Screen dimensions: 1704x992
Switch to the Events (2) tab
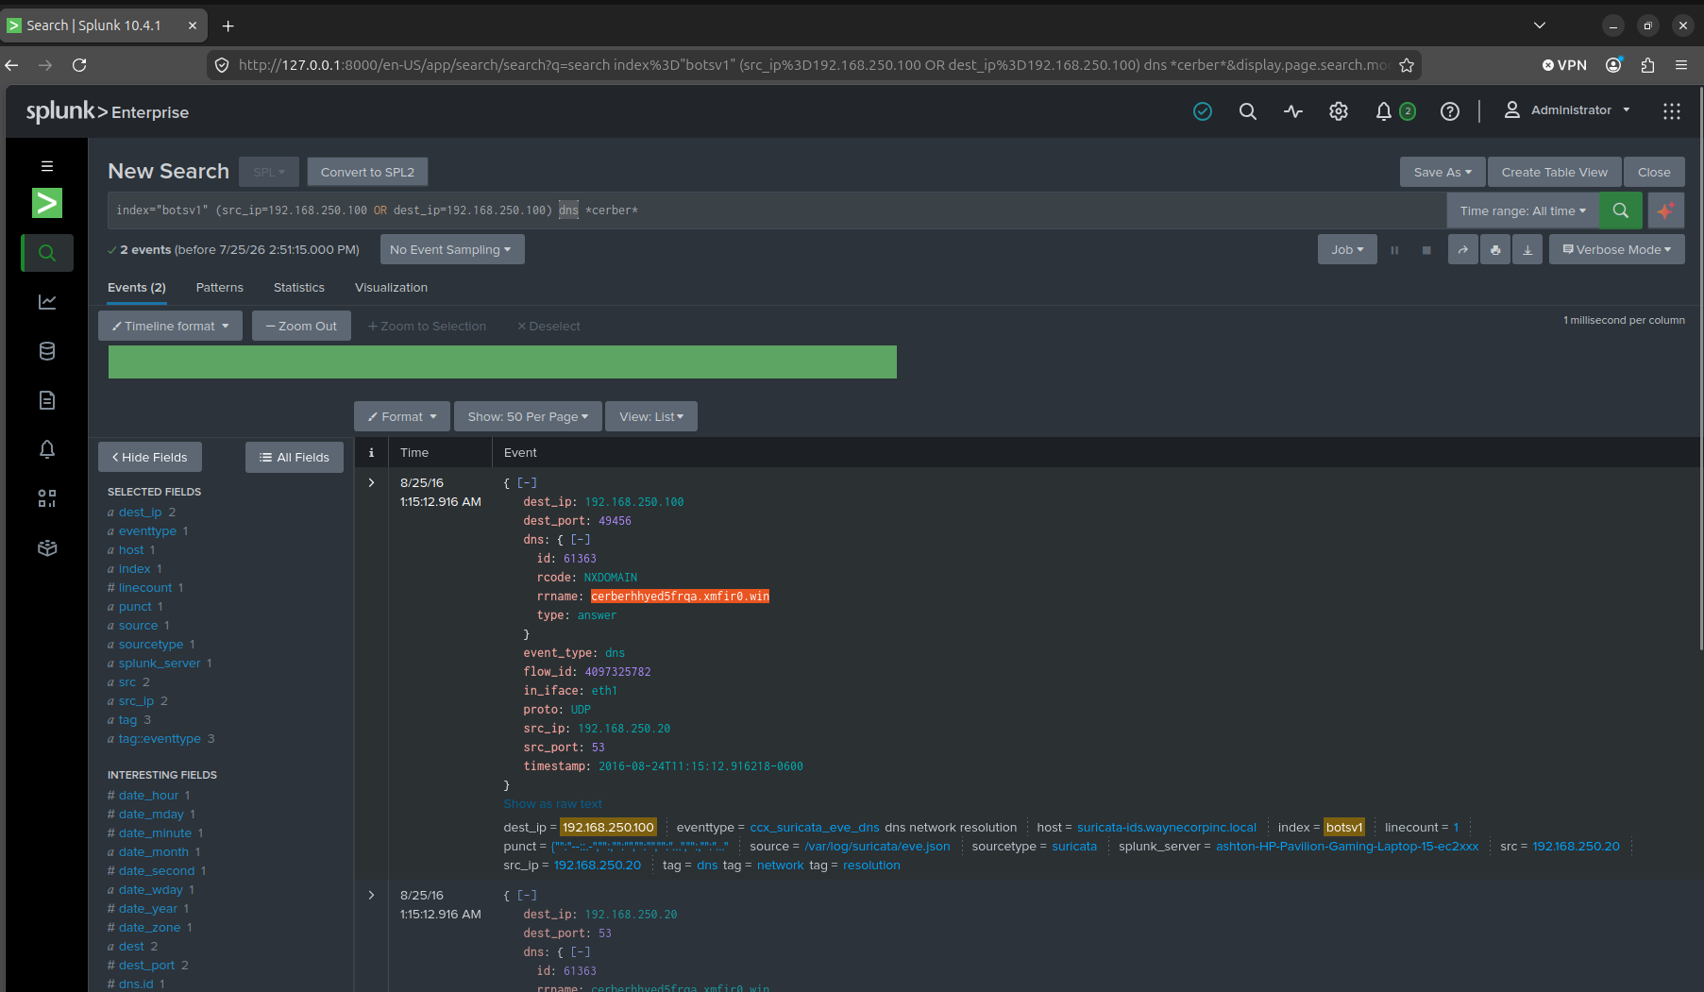pos(136,287)
